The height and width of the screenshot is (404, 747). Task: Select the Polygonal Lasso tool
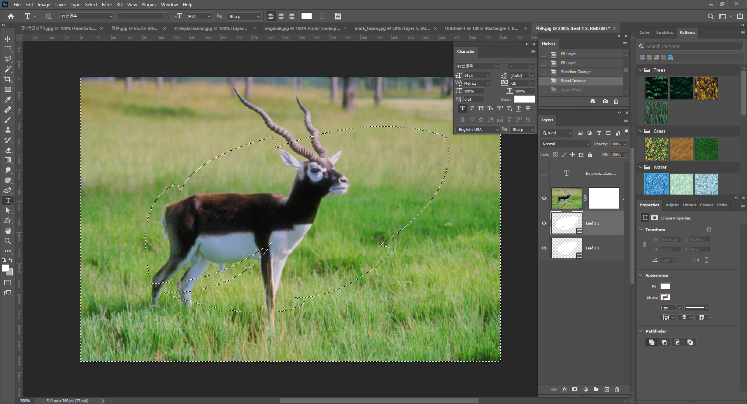[x=8, y=59]
